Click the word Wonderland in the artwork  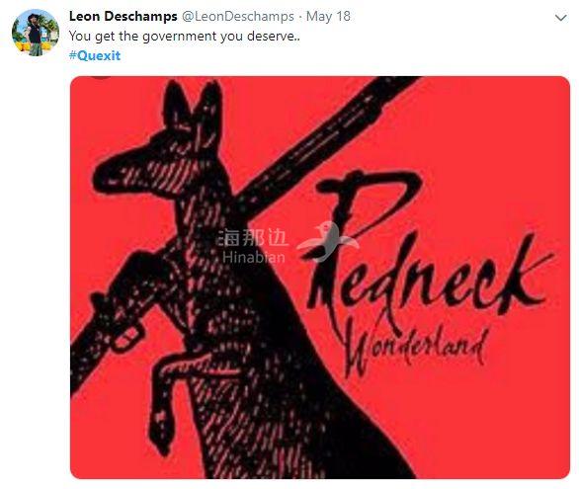415,347
